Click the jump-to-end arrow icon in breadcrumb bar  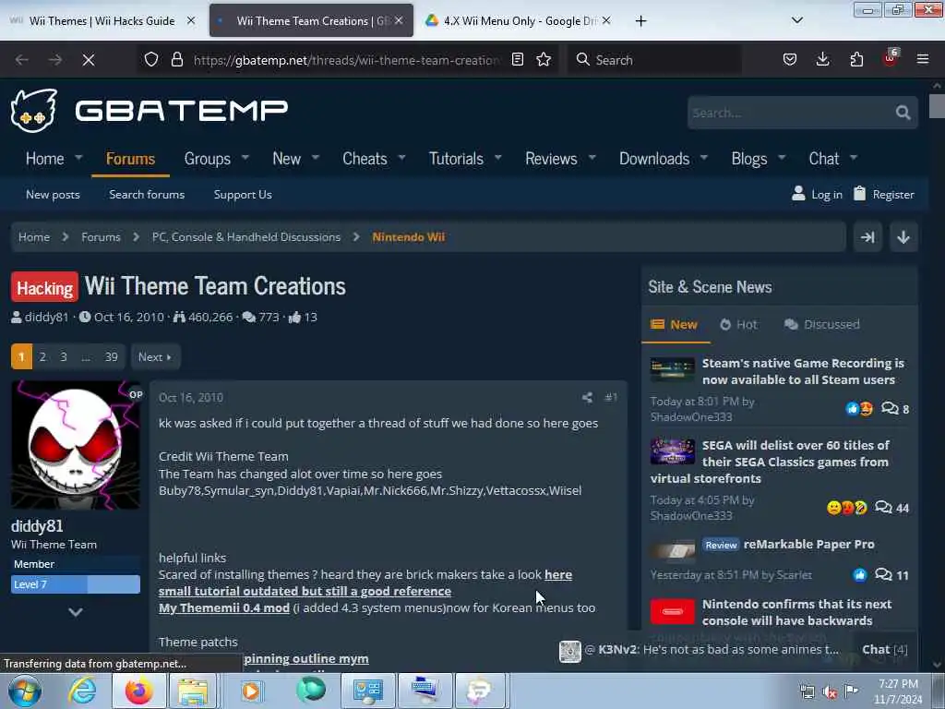[x=867, y=237]
